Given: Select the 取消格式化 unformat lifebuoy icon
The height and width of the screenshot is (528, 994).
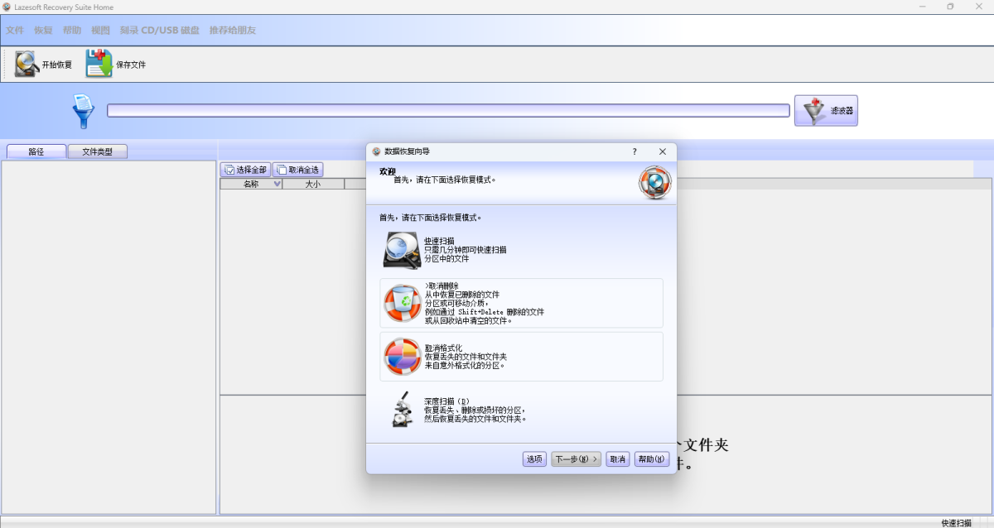Looking at the screenshot, I should [x=402, y=357].
